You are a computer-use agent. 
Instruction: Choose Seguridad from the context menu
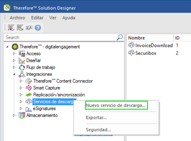(99, 130)
